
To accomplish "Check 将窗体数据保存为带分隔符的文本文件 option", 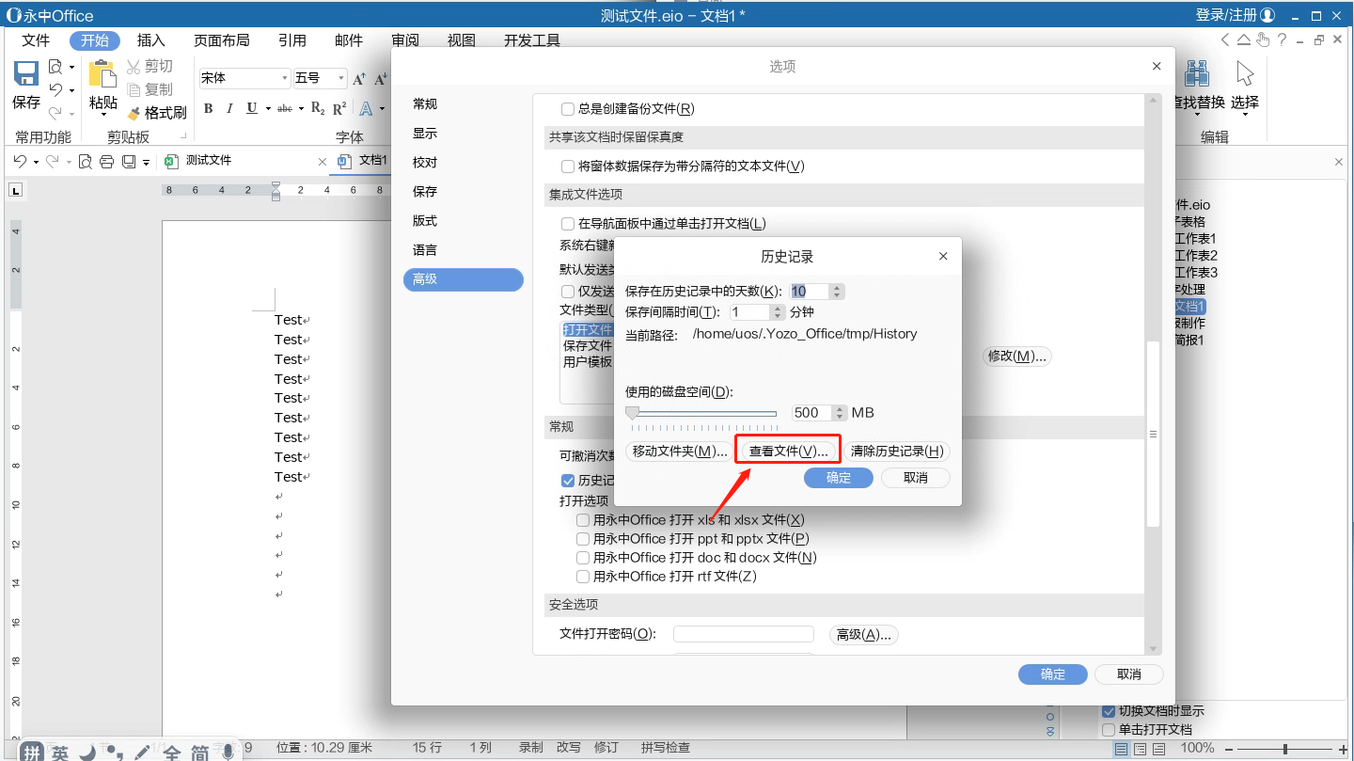I will pyautogui.click(x=568, y=166).
